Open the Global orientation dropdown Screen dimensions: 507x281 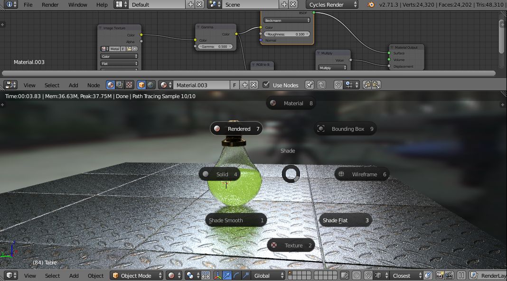point(268,275)
